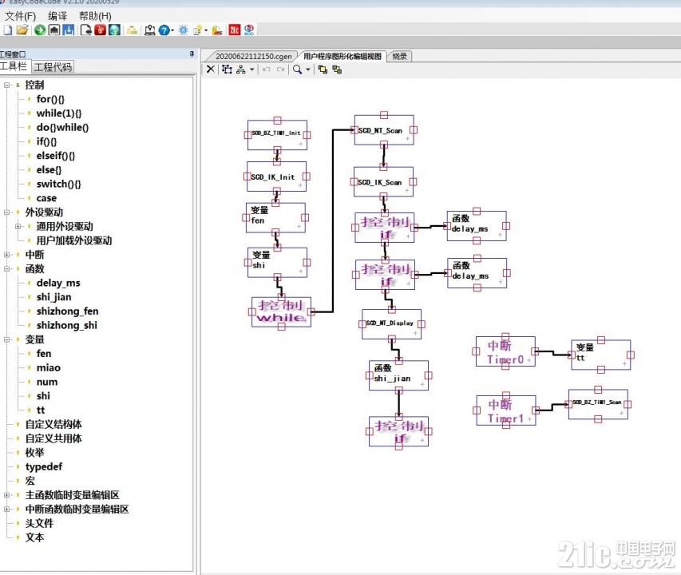Expand the 通用外设驱动 tree node
Image resolution: width=681 pixels, height=575 pixels.
pyautogui.click(x=18, y=226)
